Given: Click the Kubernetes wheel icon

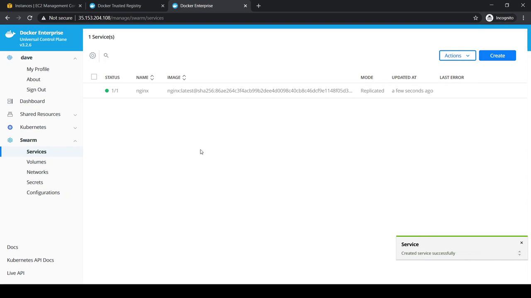Looking at the screenshot, I should (10, 127).
